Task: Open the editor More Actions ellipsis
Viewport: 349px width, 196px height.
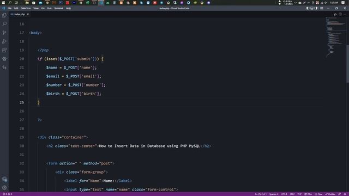Action: 345,14
